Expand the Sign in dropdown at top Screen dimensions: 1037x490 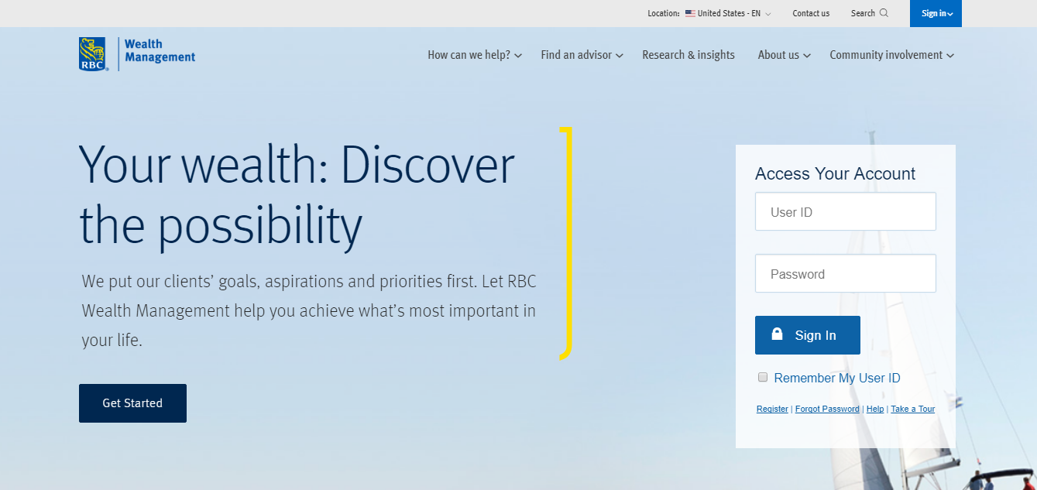(936, 13)
